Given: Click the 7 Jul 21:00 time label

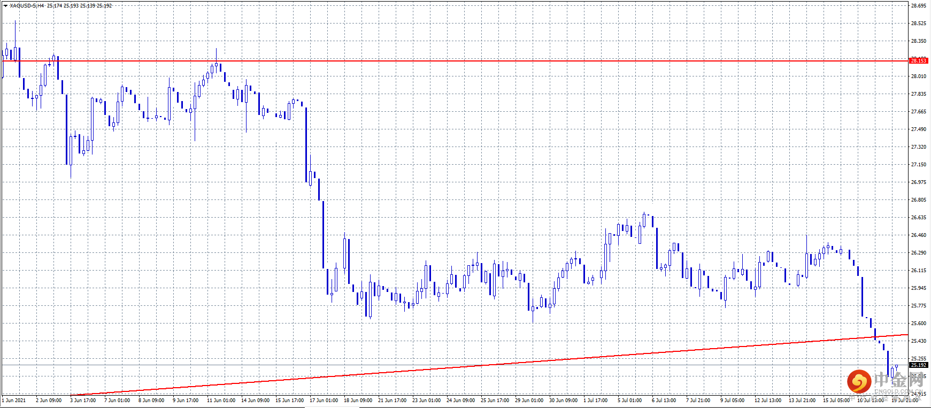Looking at the screenshot, I should pyautogui.click(x=698, y=401).
